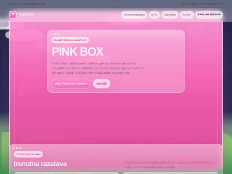Open the arhiv nav item
232x174 pixels.
coord(154,15)
